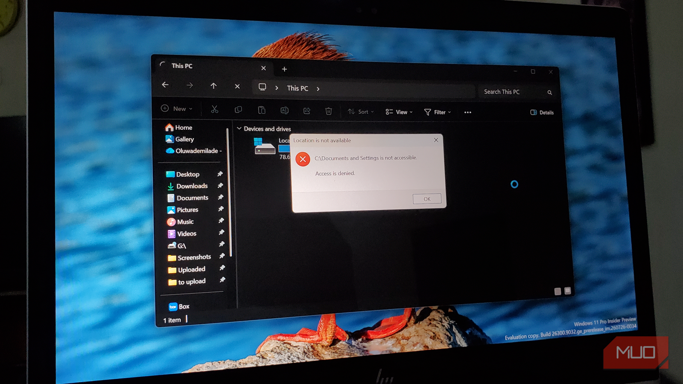This screenshot has width=683, height=384.
Task: Click the red error icon in dialog
Action: coord(303,160)
